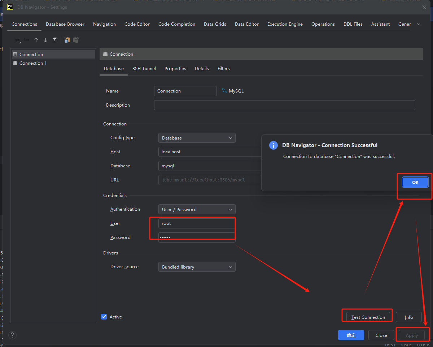Select the SSH Tunnel sub-tab
Image resolution: width=433 pixels, height=347 pixels.
point(144,69)
